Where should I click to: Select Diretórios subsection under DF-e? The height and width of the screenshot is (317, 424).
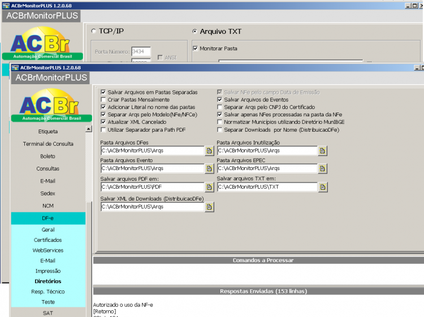[x=48, y=281]
